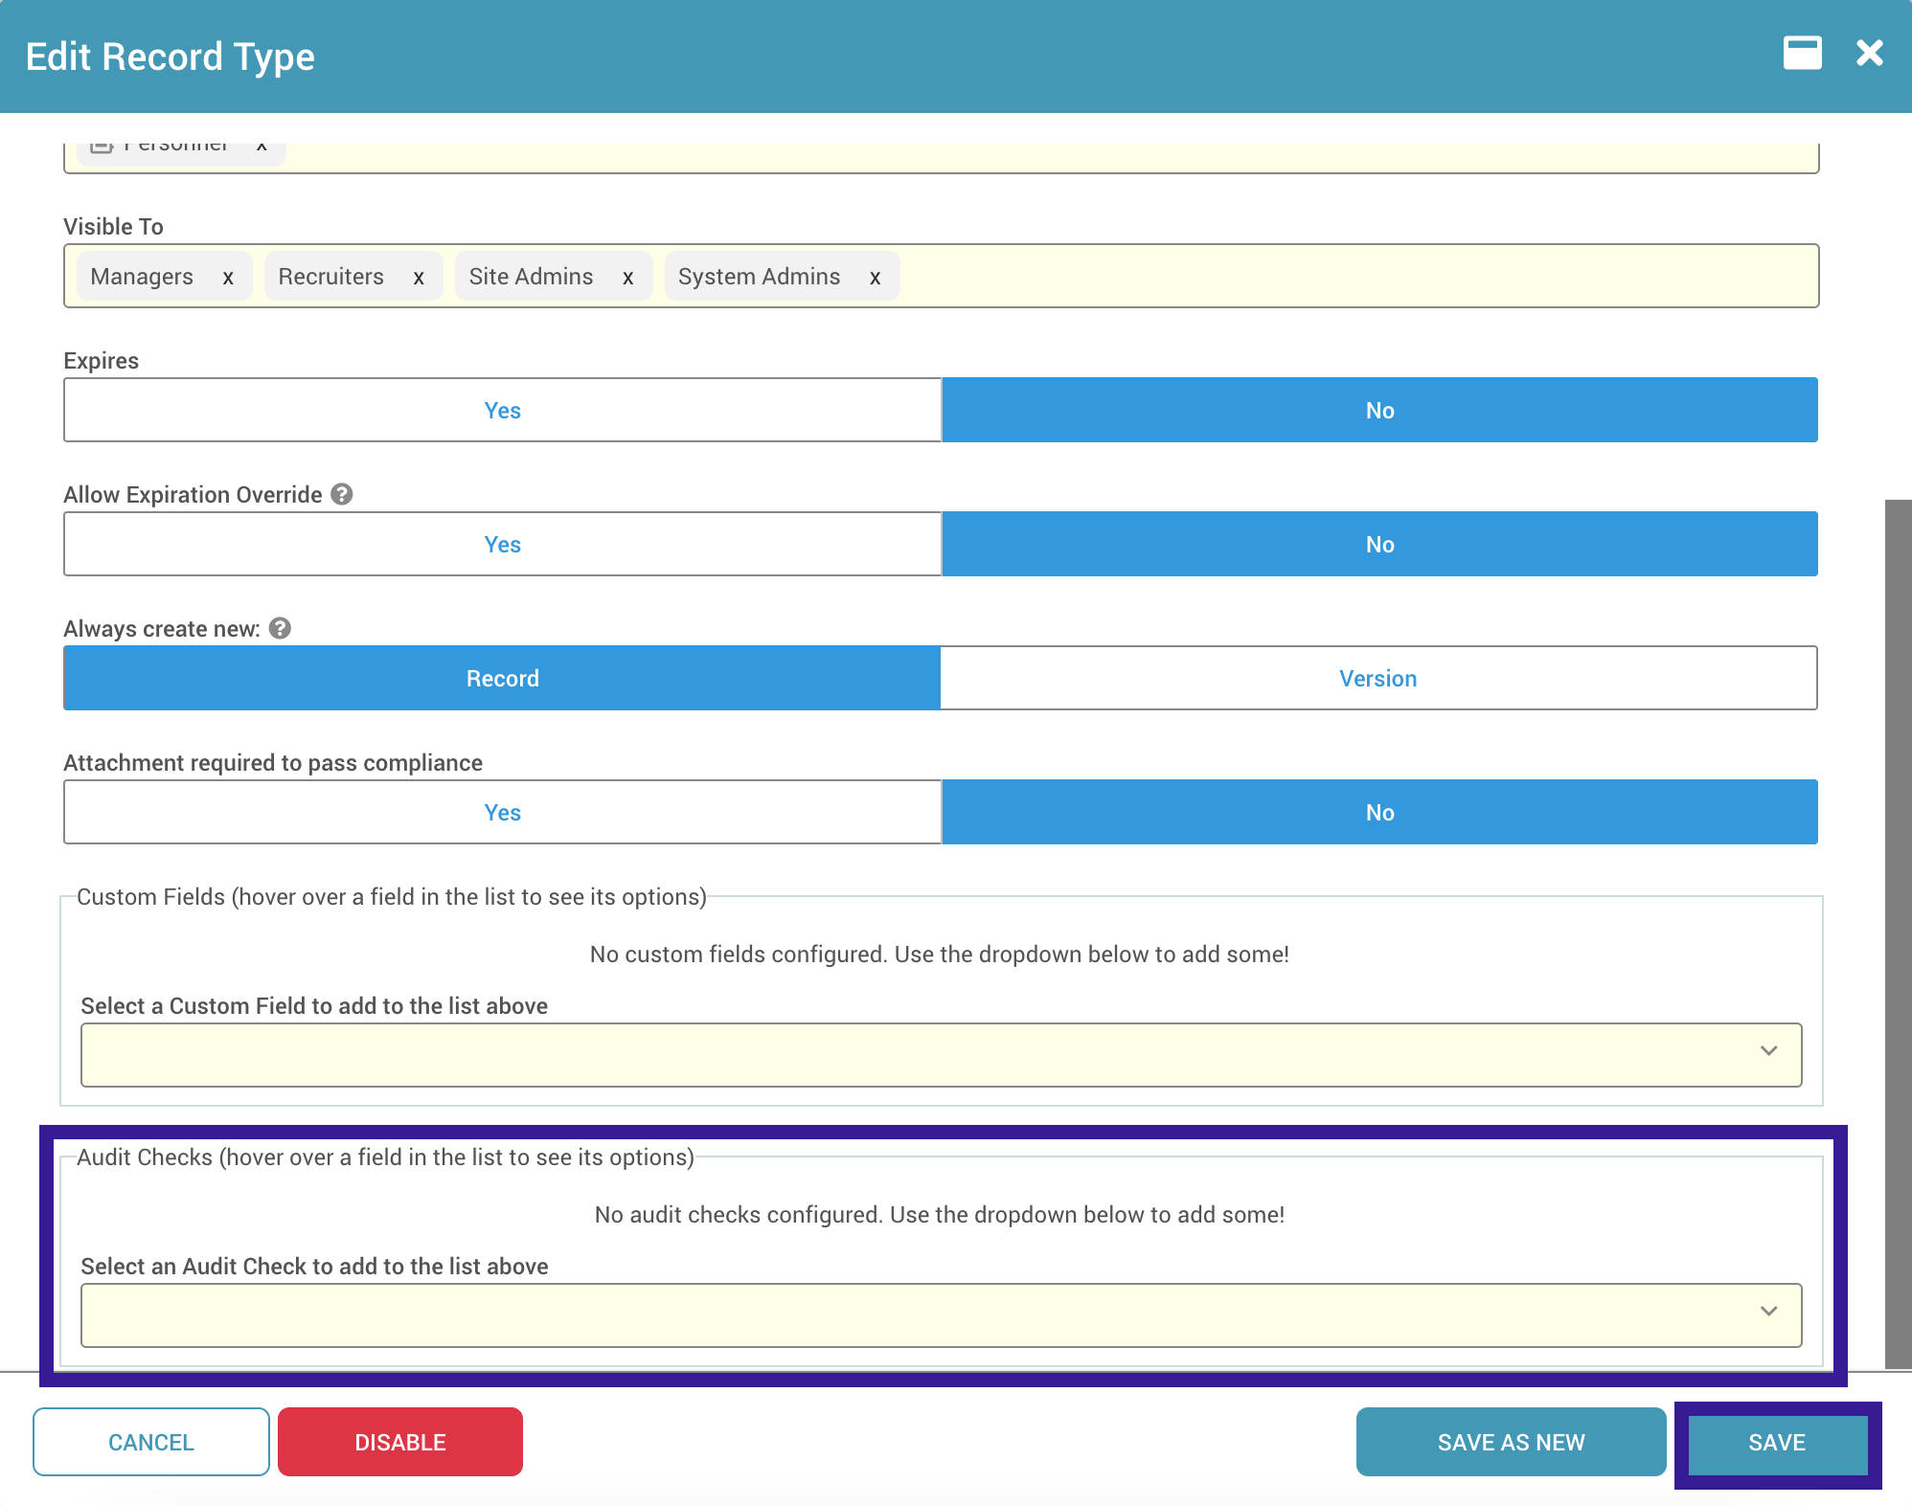Image resolution: width=1912 pixels, height=1505 pixels.
Task: Remove the System Admins tag
Action: (875, 278)
